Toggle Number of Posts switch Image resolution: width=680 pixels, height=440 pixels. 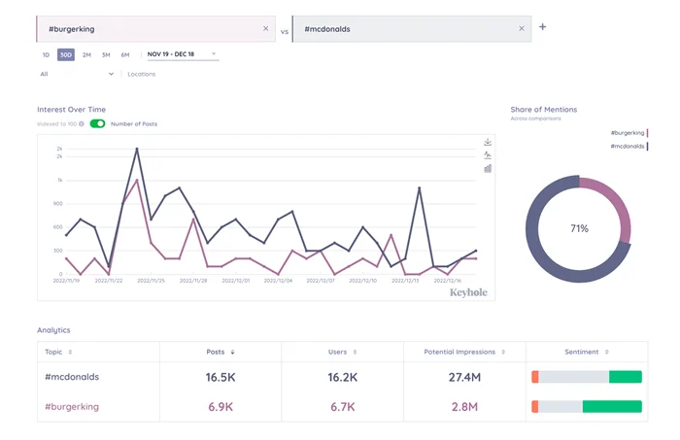[x=97, y=123]
